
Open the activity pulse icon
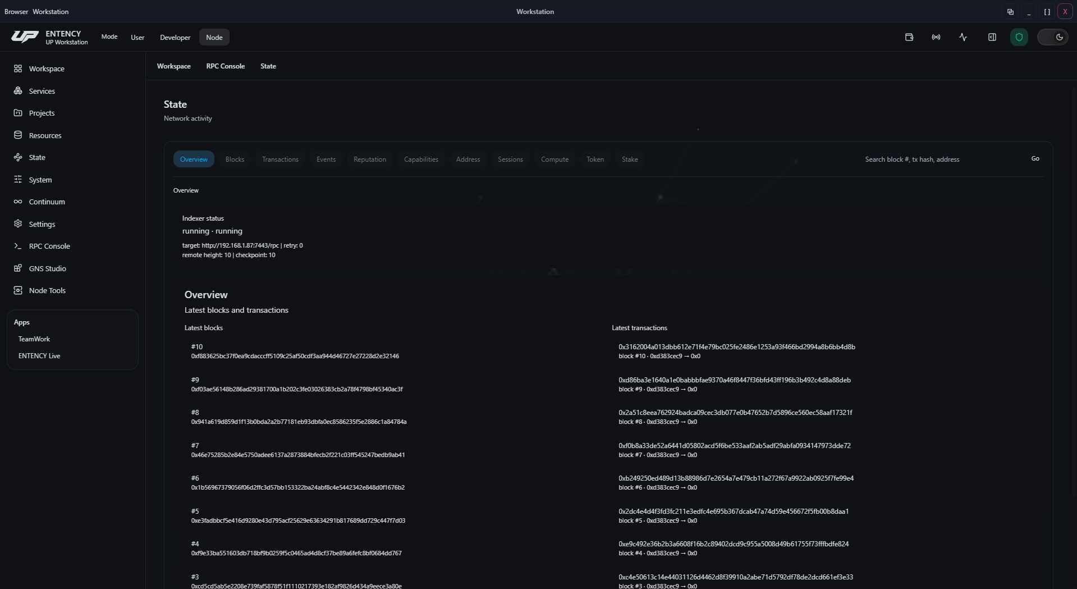[x=963, y=37]
